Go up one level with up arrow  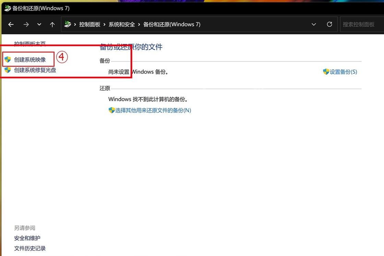pos(52,24)
